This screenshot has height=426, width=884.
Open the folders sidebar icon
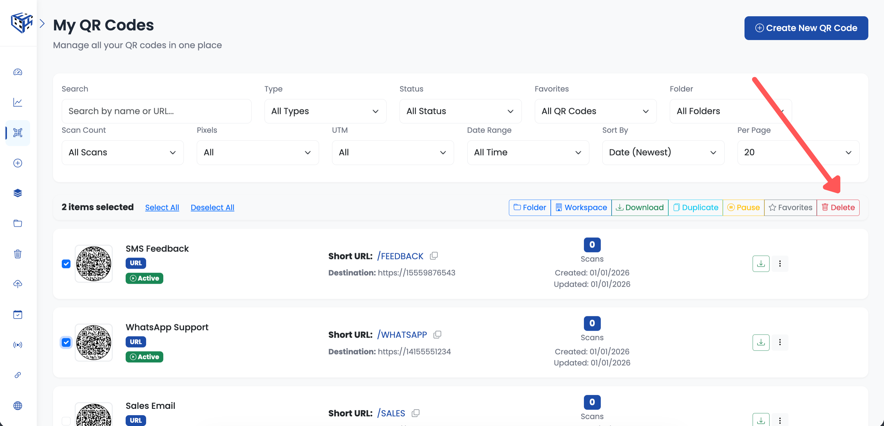click(x=17, y=224)
